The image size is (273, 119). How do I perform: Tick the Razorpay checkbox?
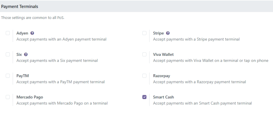(x=144, y=76)
